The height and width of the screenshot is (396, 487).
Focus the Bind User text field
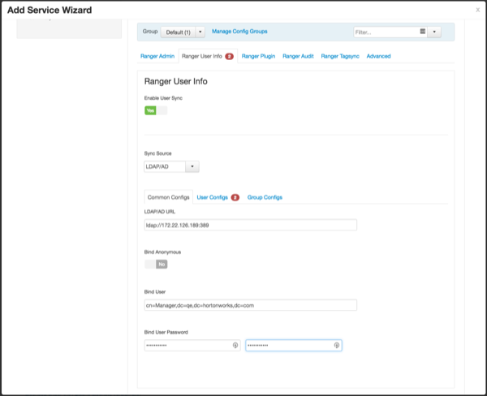[x=249, y=305]
